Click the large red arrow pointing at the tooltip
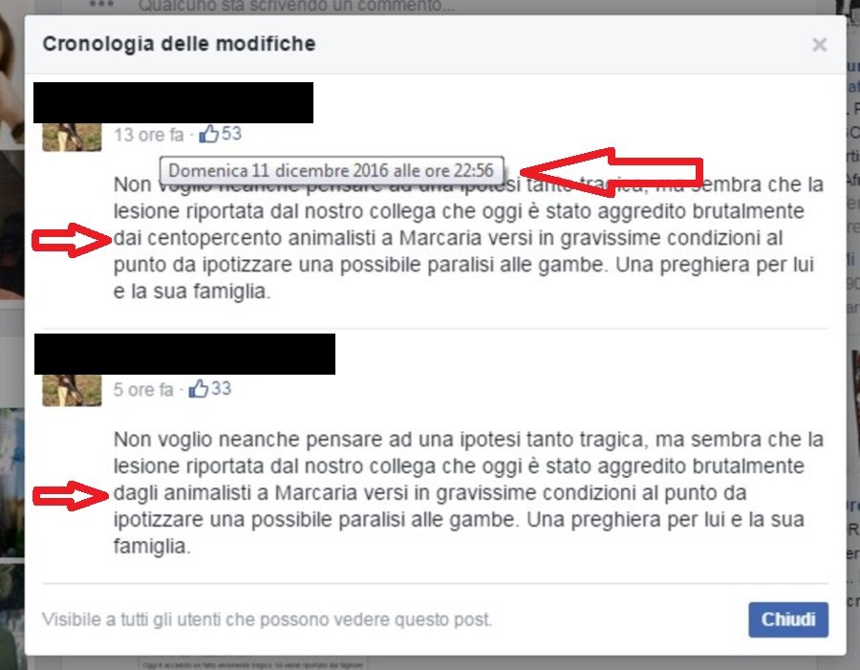The image size is (860, 670). click(612, 172)
